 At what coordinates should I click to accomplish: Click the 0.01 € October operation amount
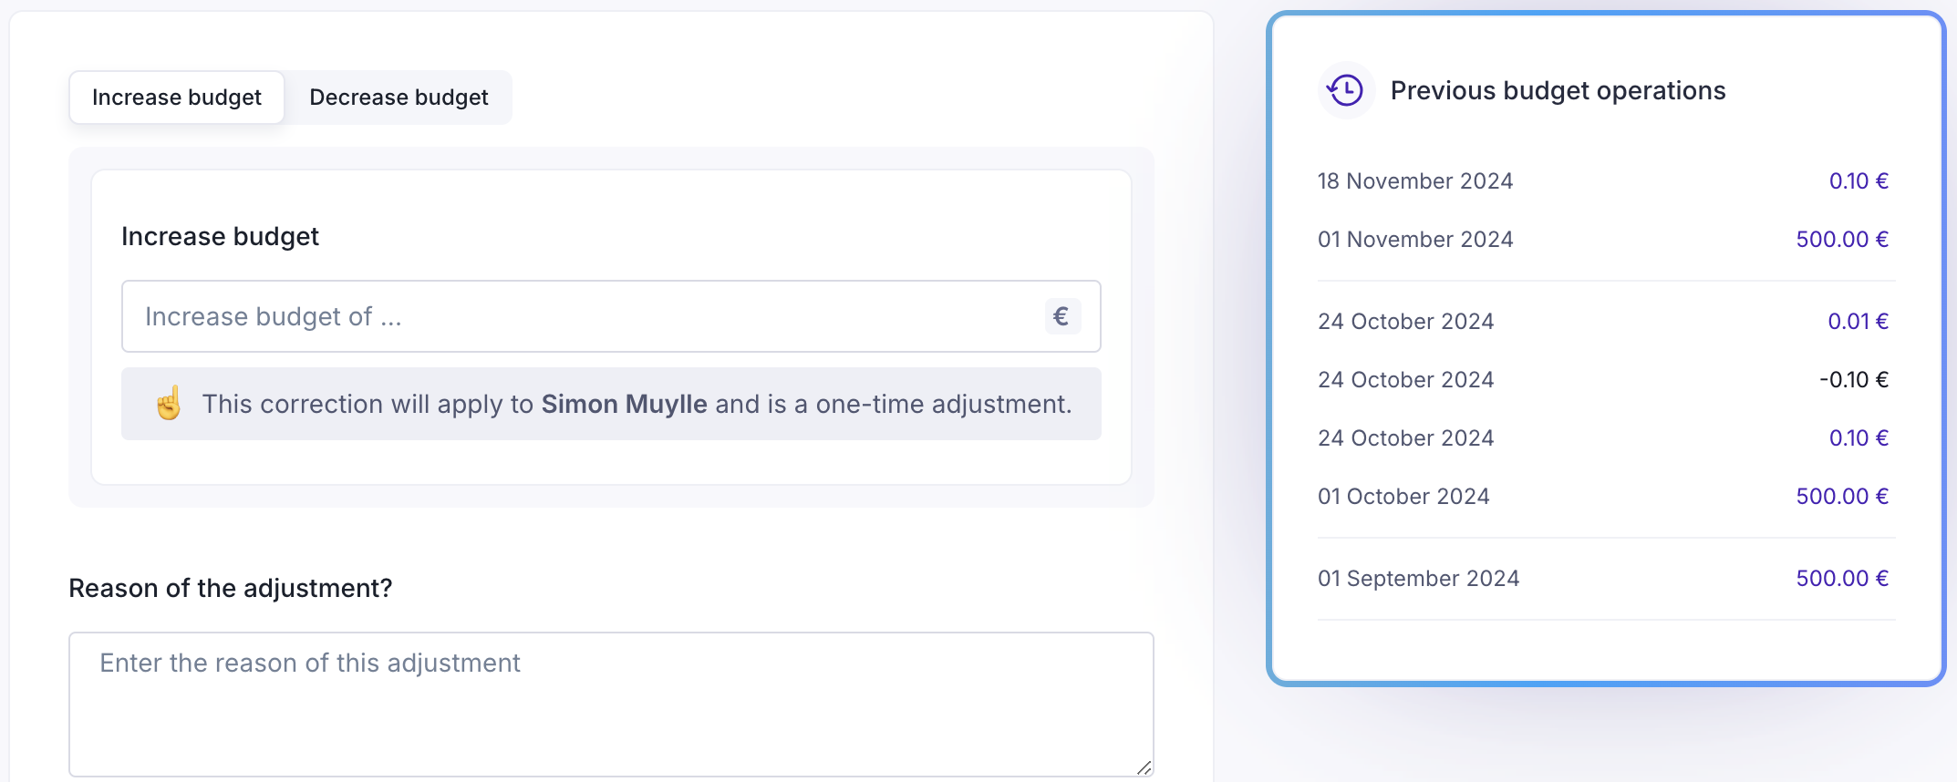point(1858,322)
